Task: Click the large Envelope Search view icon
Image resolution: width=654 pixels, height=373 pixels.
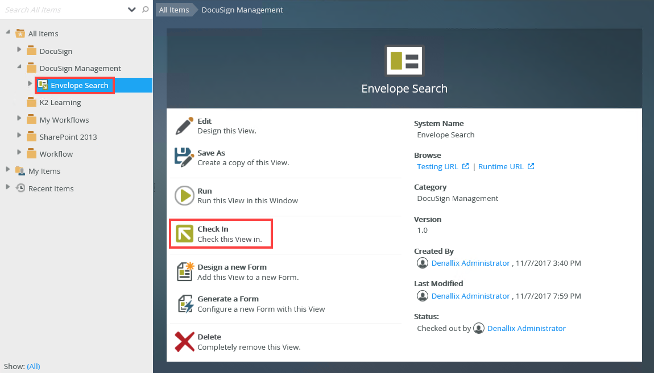Action: click(404, 61)
